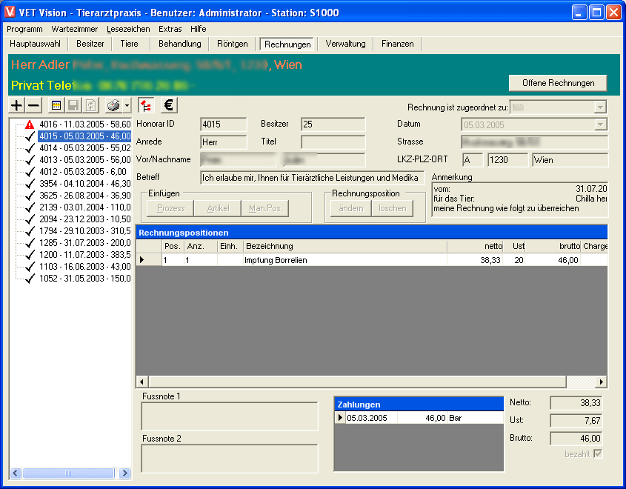
Task: Click the Prozess insert button
Action: tap(170, 208)
